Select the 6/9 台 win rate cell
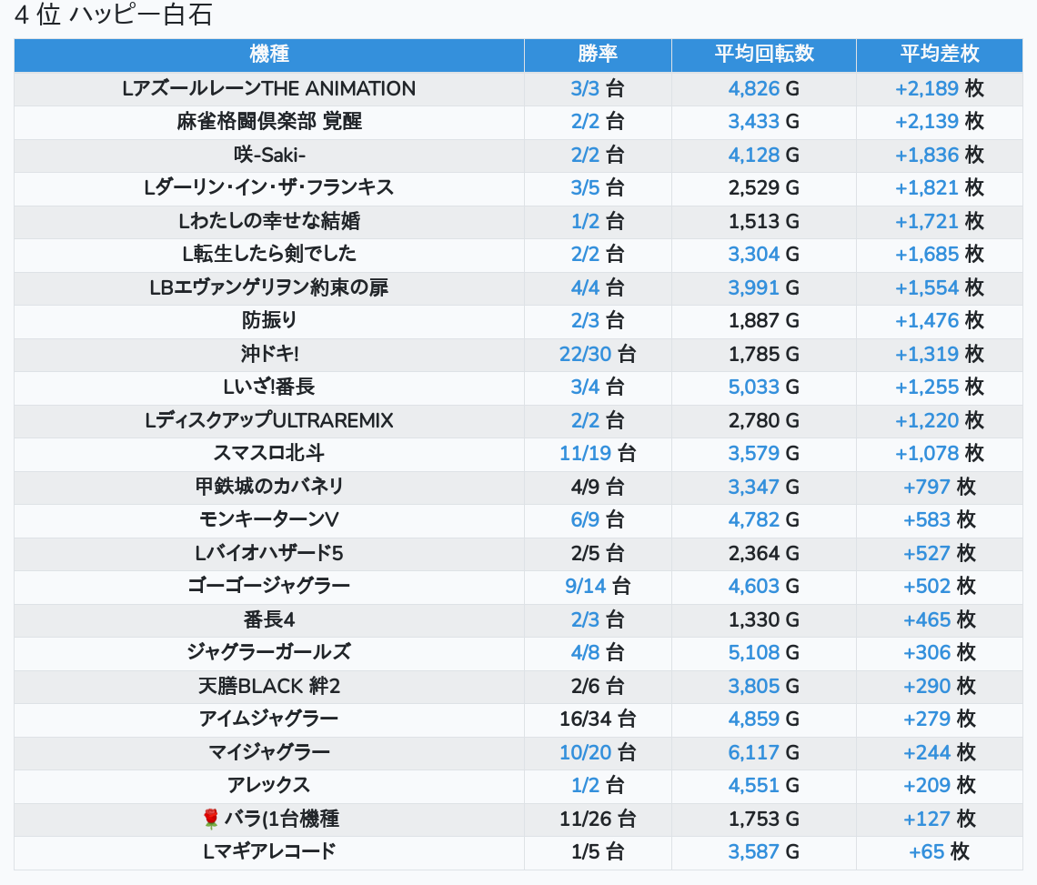This screenshot has height=885, width=1037. pos(598,520)
